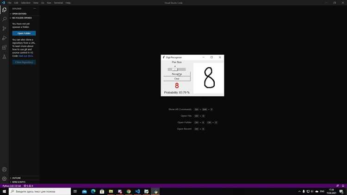Click the OneDrive cloud tray icon

317,191
